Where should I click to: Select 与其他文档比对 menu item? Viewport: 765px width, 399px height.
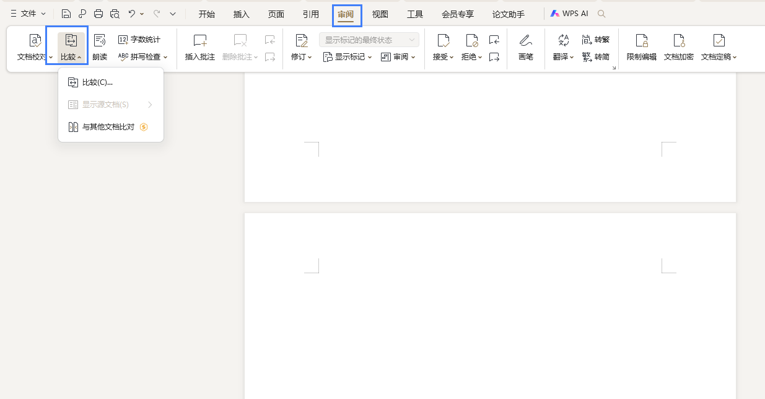click(x=111, y=127)
